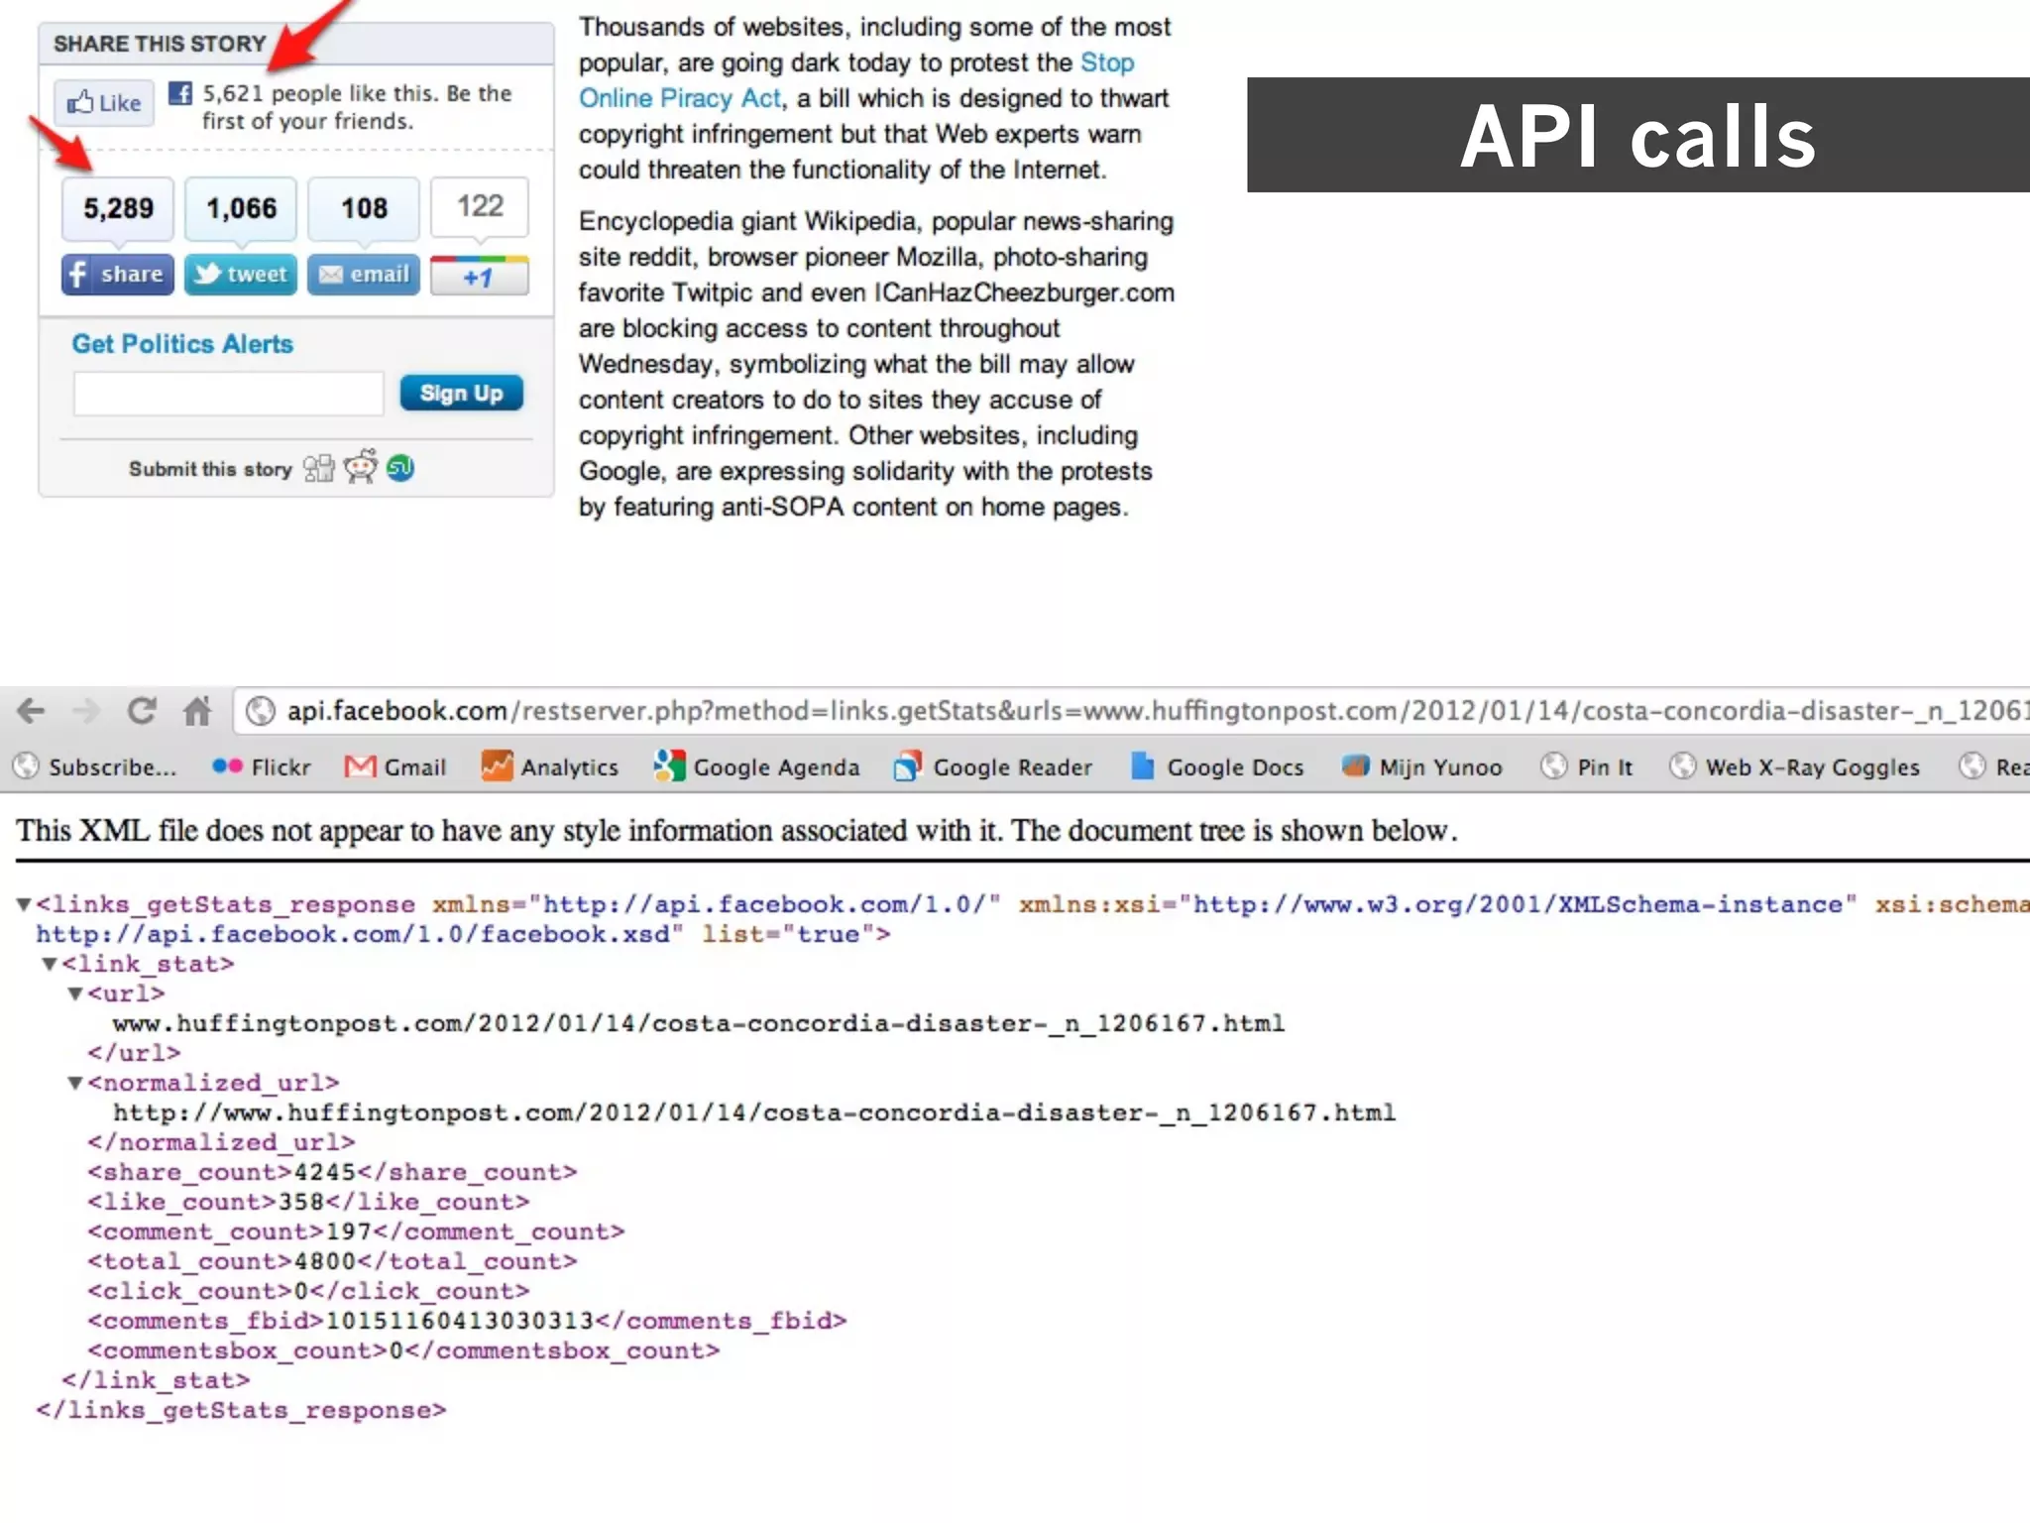
Task: Click the SHARE THIS STORY header
Action: [161, 44]
